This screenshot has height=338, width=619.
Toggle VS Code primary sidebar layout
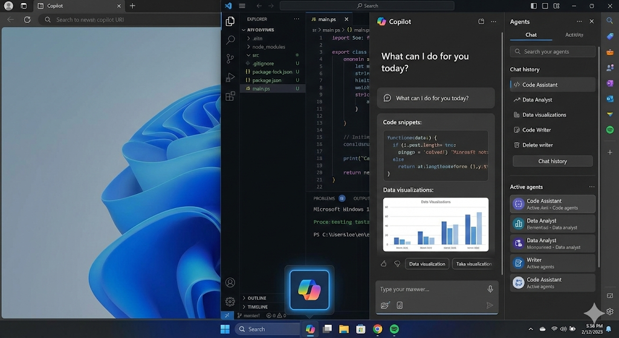(534, 6)
